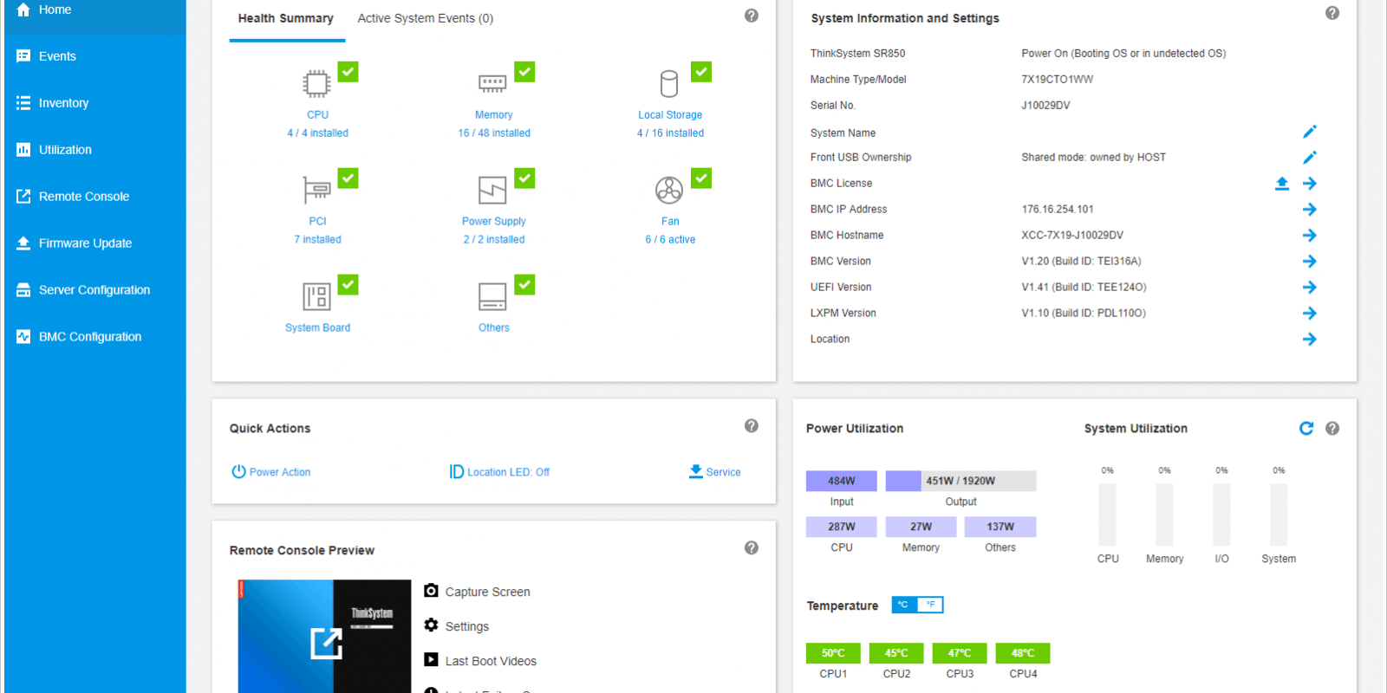Open help for System Information panel
This screenshot has width=1387, height=693.
coord(1332,13)
